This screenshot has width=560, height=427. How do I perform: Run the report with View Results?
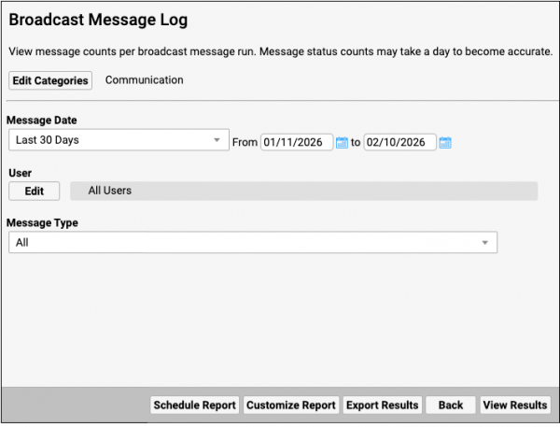[x=514, y=405]
